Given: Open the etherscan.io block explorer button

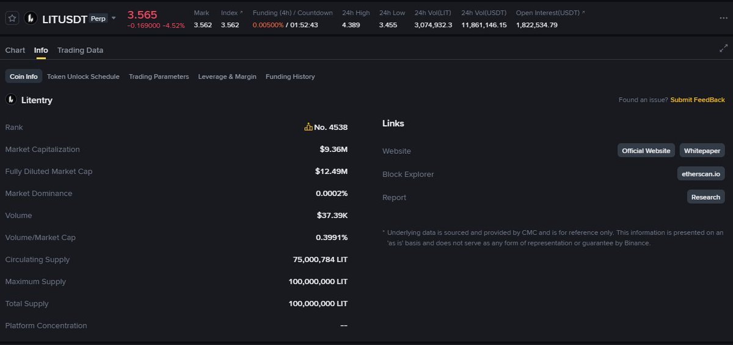Looking at the screenshot, I should (701, 173).
